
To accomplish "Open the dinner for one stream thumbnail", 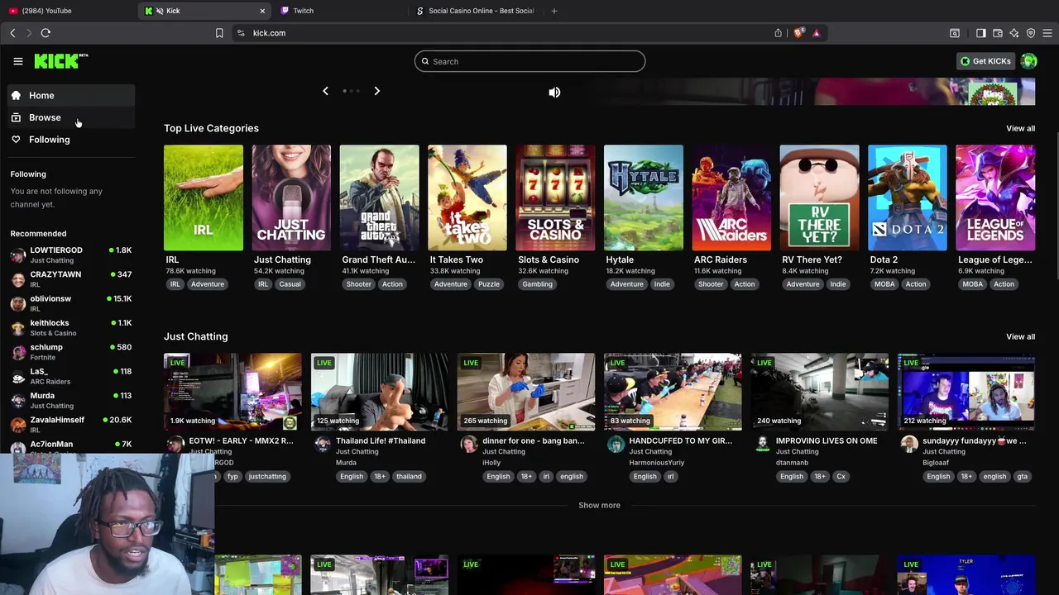I will (526, 392).
